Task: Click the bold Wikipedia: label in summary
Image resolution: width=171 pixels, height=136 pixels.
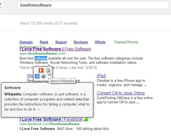Action: tap(13, 94)
